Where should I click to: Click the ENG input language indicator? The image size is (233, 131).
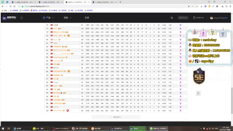[x=216, y=128]
